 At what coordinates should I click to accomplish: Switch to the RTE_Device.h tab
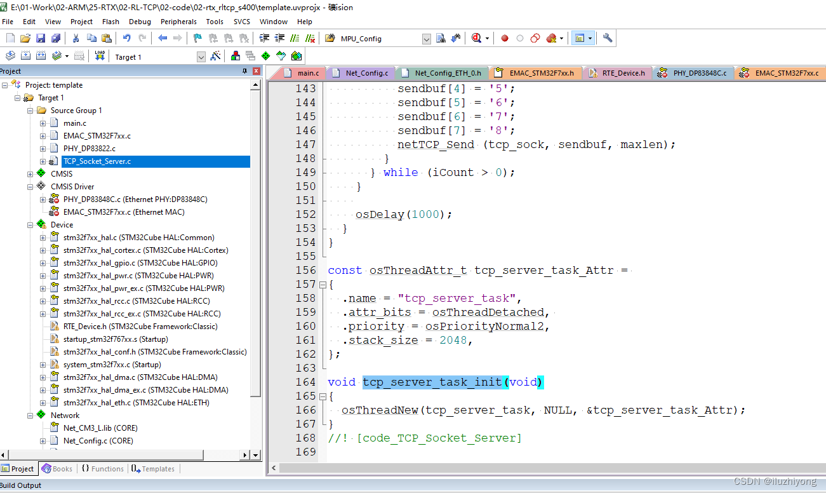click(617, 73)
